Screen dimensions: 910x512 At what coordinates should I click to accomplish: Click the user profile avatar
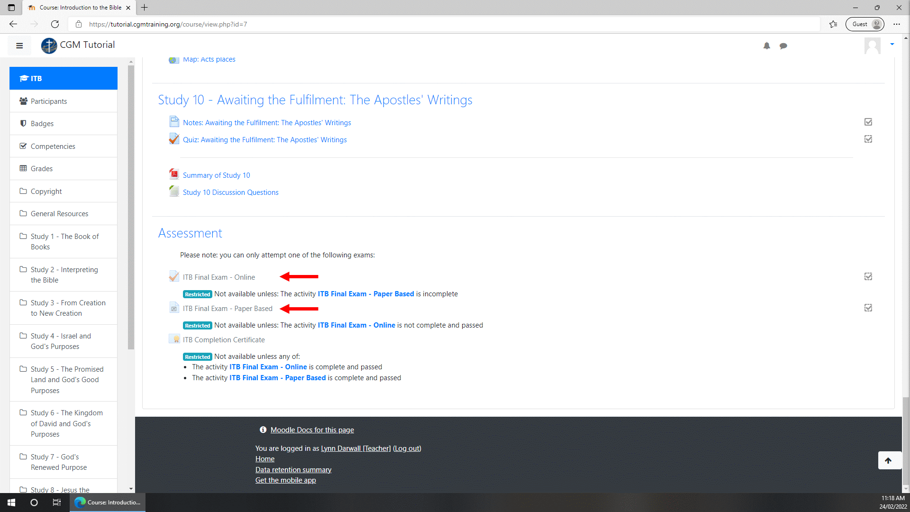point(872,46)
